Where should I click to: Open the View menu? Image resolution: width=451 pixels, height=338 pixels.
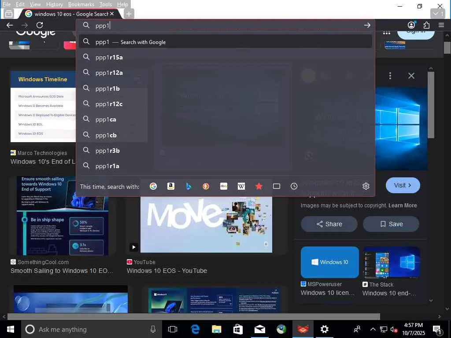point(35,4)
